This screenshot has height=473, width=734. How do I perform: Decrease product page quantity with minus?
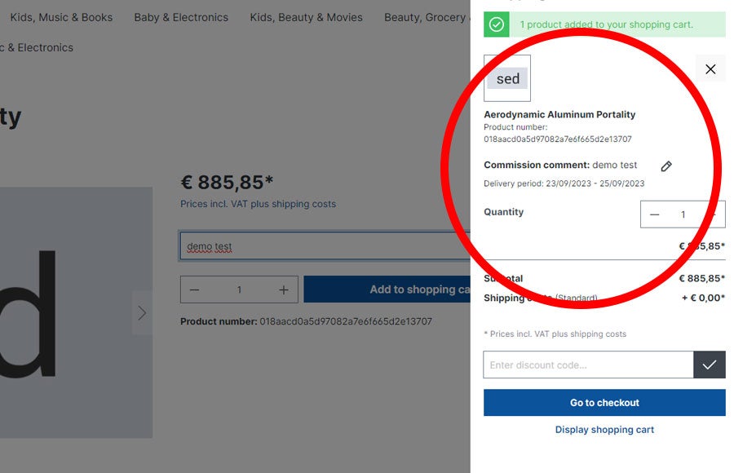pos(194,290)
